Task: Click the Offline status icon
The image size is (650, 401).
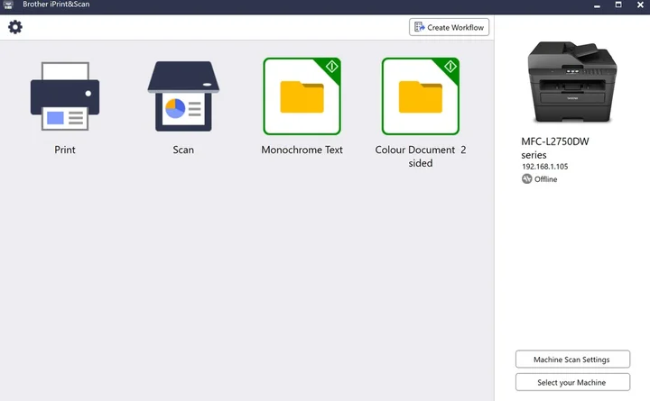Action: pyautogui.click(x=526, y=179)
